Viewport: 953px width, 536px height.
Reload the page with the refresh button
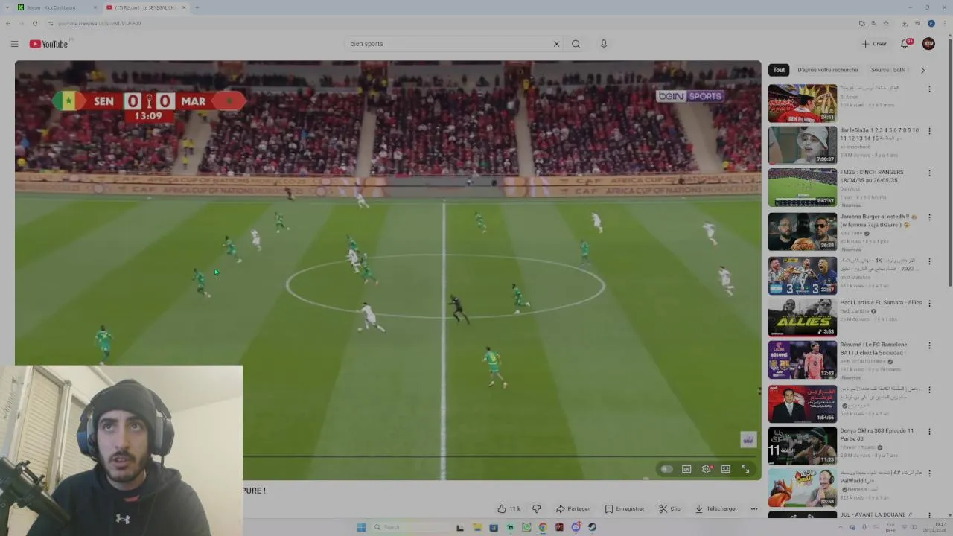34,23
